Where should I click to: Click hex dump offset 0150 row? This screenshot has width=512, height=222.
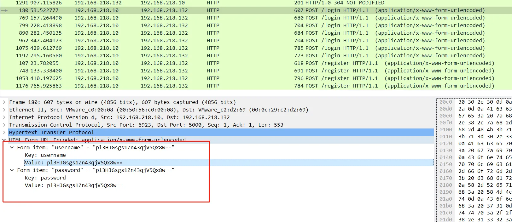(x=473, y=164)
